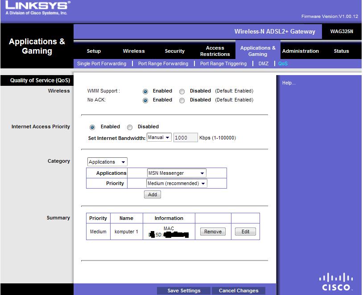Click the Add button

(153, 194)
